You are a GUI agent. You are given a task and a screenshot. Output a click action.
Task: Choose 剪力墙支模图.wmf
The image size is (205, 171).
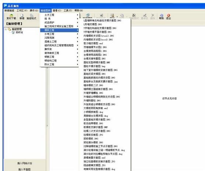point(93,43)
